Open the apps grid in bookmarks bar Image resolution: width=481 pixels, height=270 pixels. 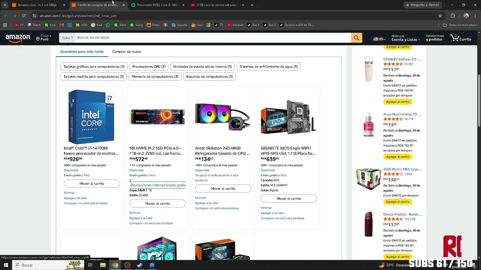tap(5, 25)
